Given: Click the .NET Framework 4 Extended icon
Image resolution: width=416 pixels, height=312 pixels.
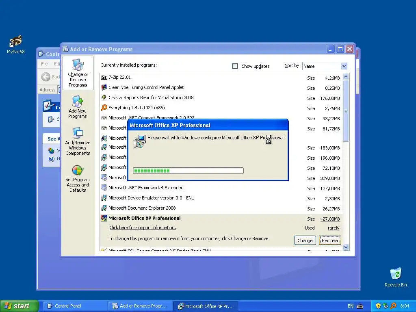Looking at the screenshot, I should click(x=104, y=188).
